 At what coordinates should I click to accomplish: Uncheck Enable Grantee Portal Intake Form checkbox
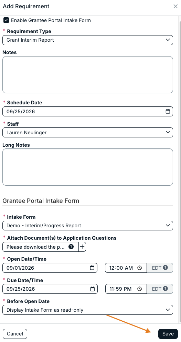click(x=6, y=20)
